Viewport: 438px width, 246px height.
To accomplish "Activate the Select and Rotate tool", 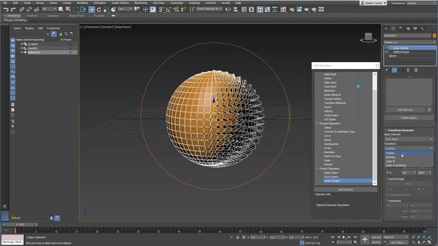I will click(x=99, y=10).
